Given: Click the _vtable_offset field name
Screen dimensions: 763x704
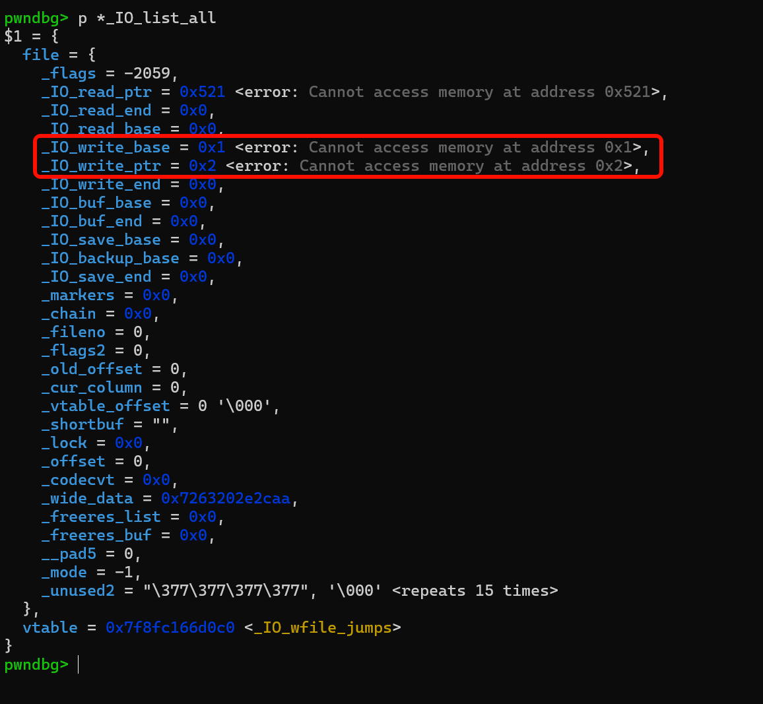Looking at the screenshot, I should (x=106, y=406).
